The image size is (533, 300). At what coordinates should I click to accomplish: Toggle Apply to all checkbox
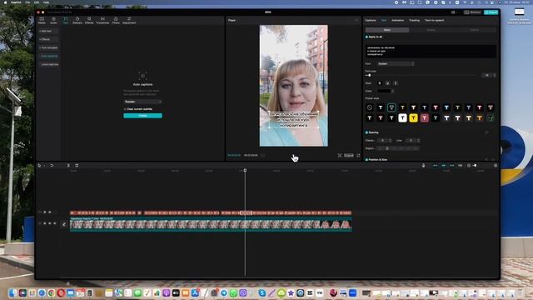pos(366,37)
